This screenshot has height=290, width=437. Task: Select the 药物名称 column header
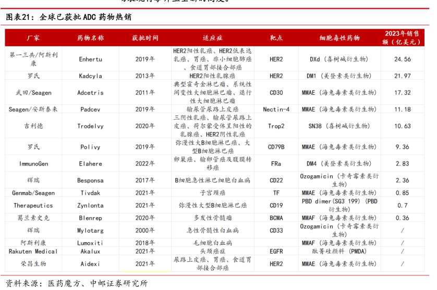(x=90, y=38)
